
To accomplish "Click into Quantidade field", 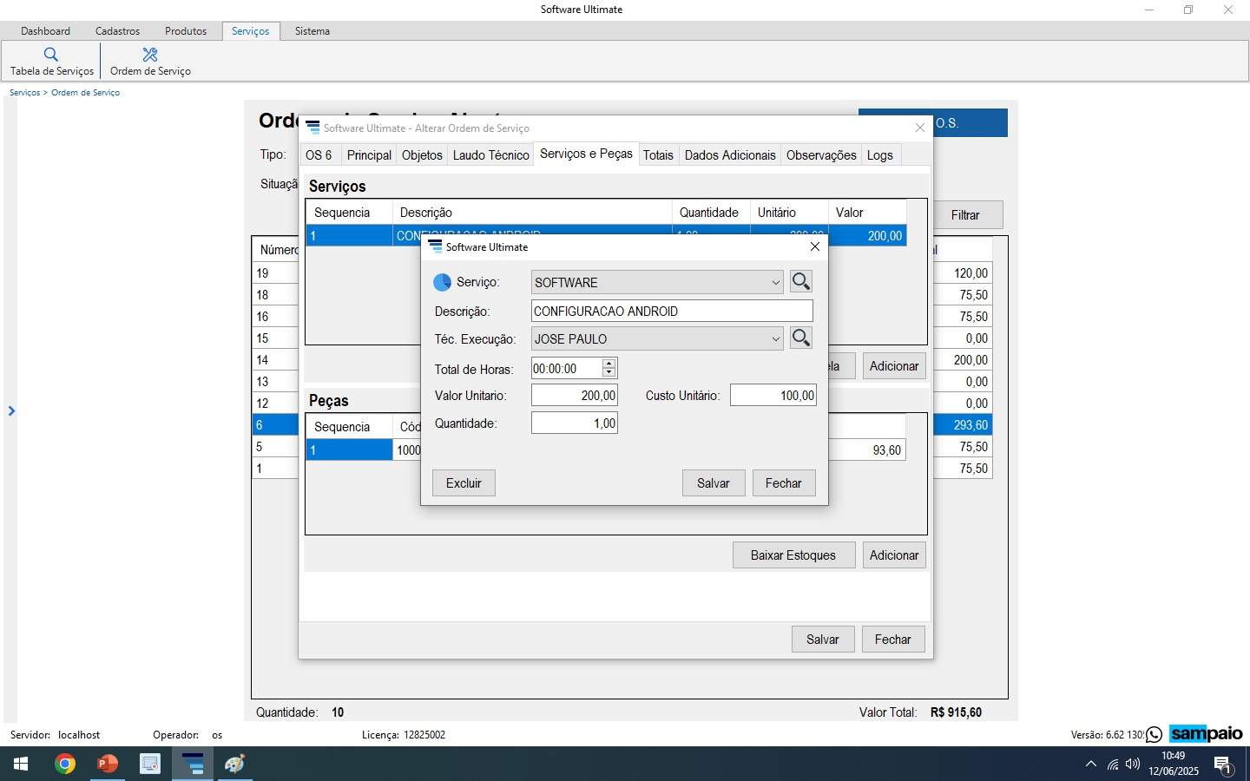I will 575,423.
